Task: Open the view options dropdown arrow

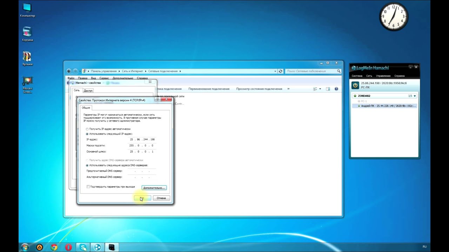Action: click(320, 89)
